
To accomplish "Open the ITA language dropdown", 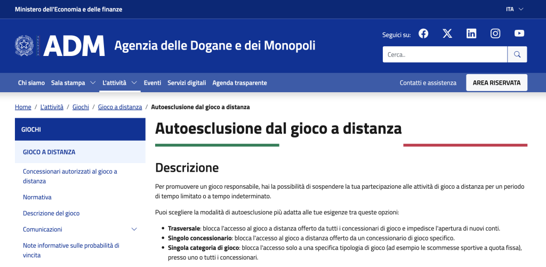I will click(x=515, y=10).
